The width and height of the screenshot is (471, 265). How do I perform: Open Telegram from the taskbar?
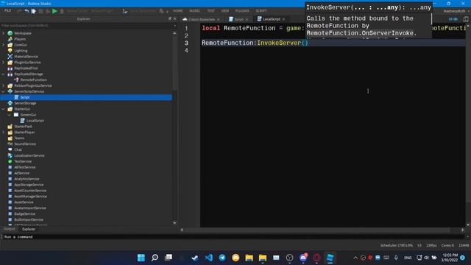(222, 258)
